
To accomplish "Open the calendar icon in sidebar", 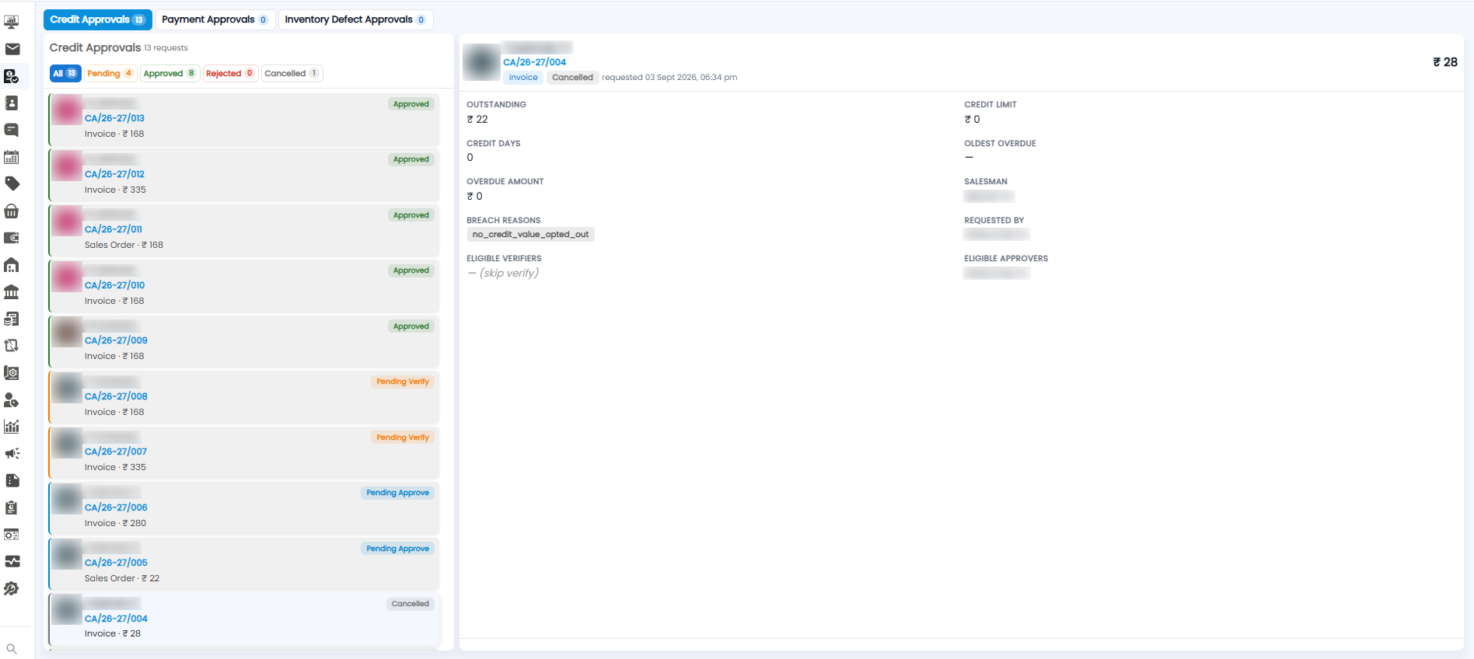I will [12, 157].
